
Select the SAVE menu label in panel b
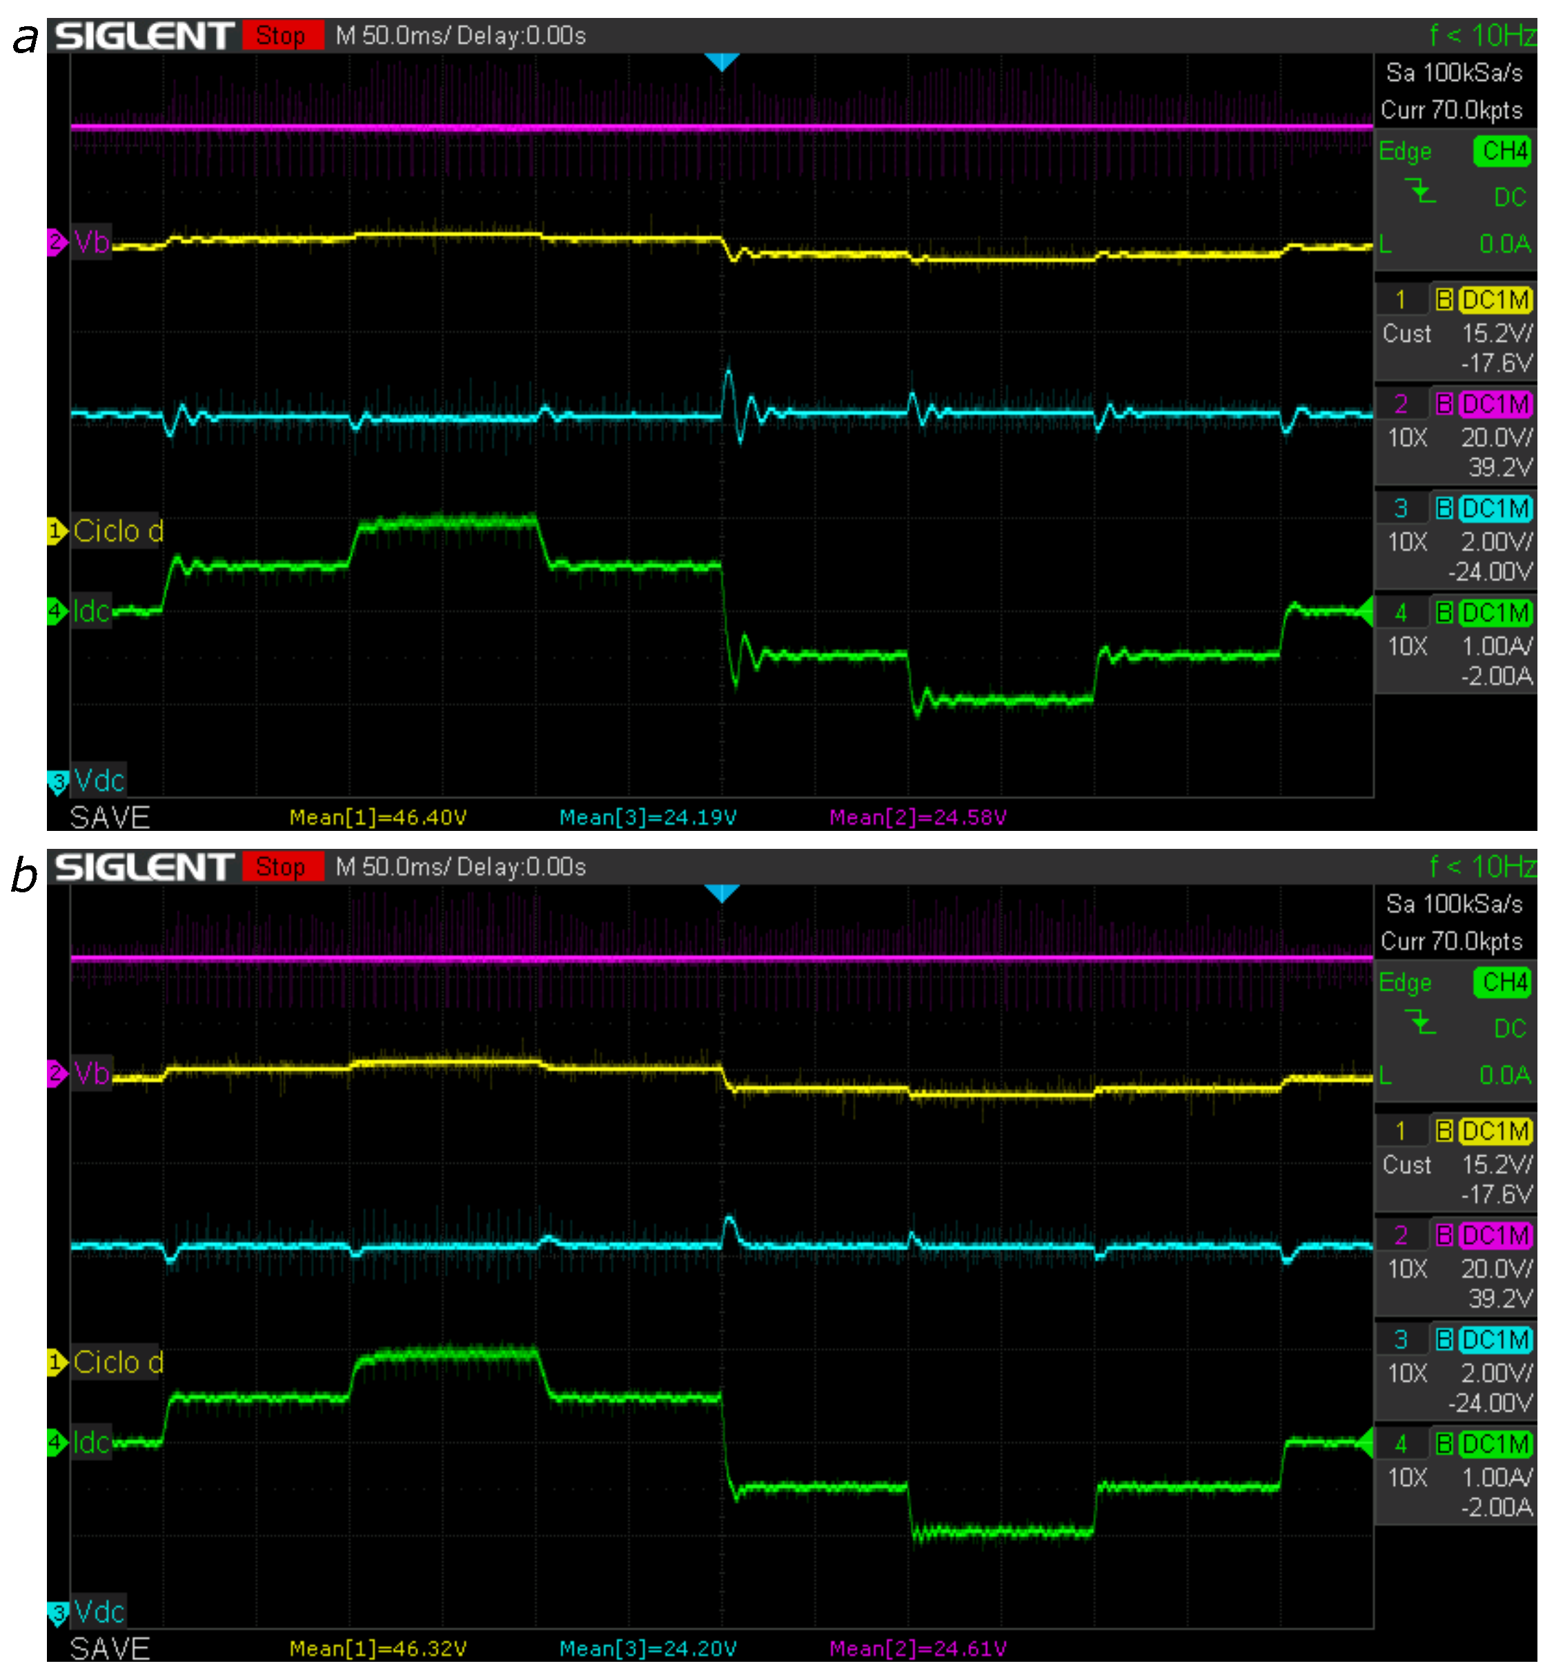[109, 1649]
